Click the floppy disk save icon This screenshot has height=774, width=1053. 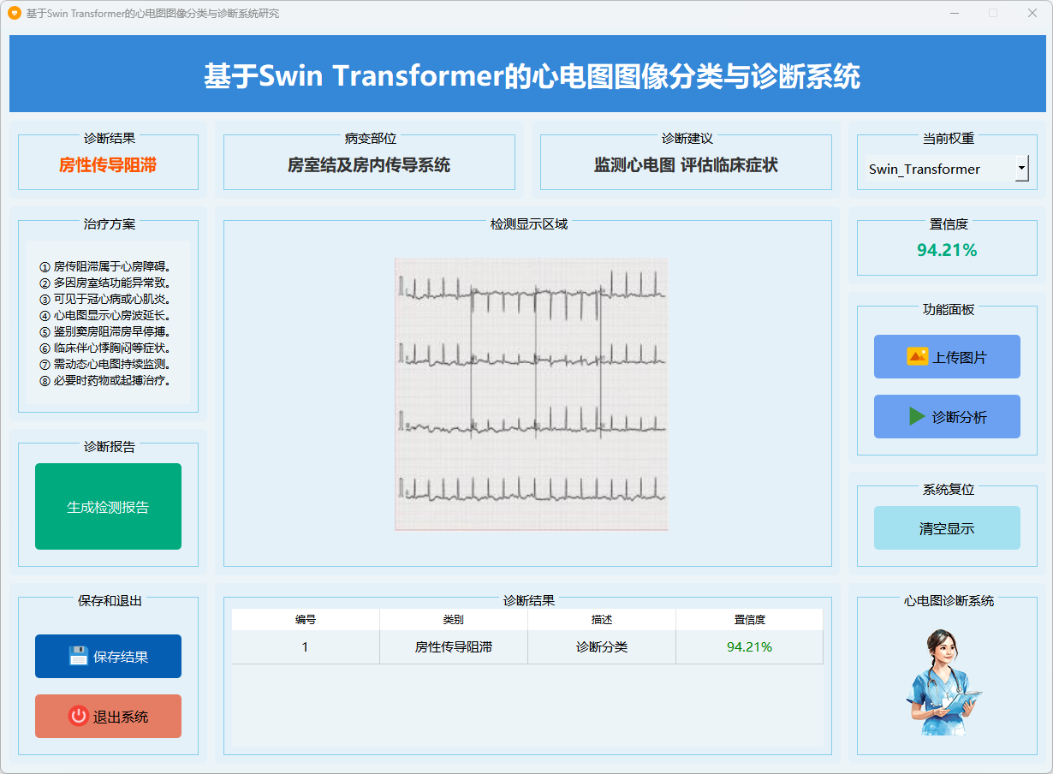tap(79, 657)
